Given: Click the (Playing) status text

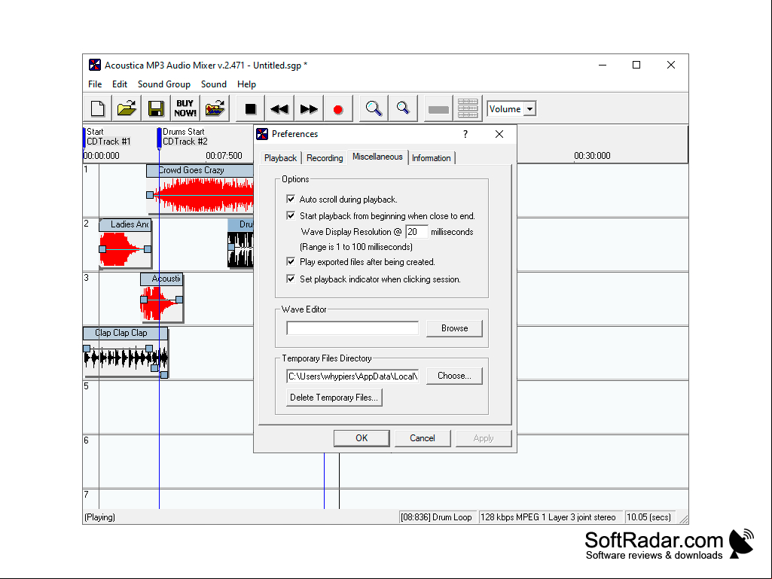Looking at the screenshot, I should click(100, 517).
